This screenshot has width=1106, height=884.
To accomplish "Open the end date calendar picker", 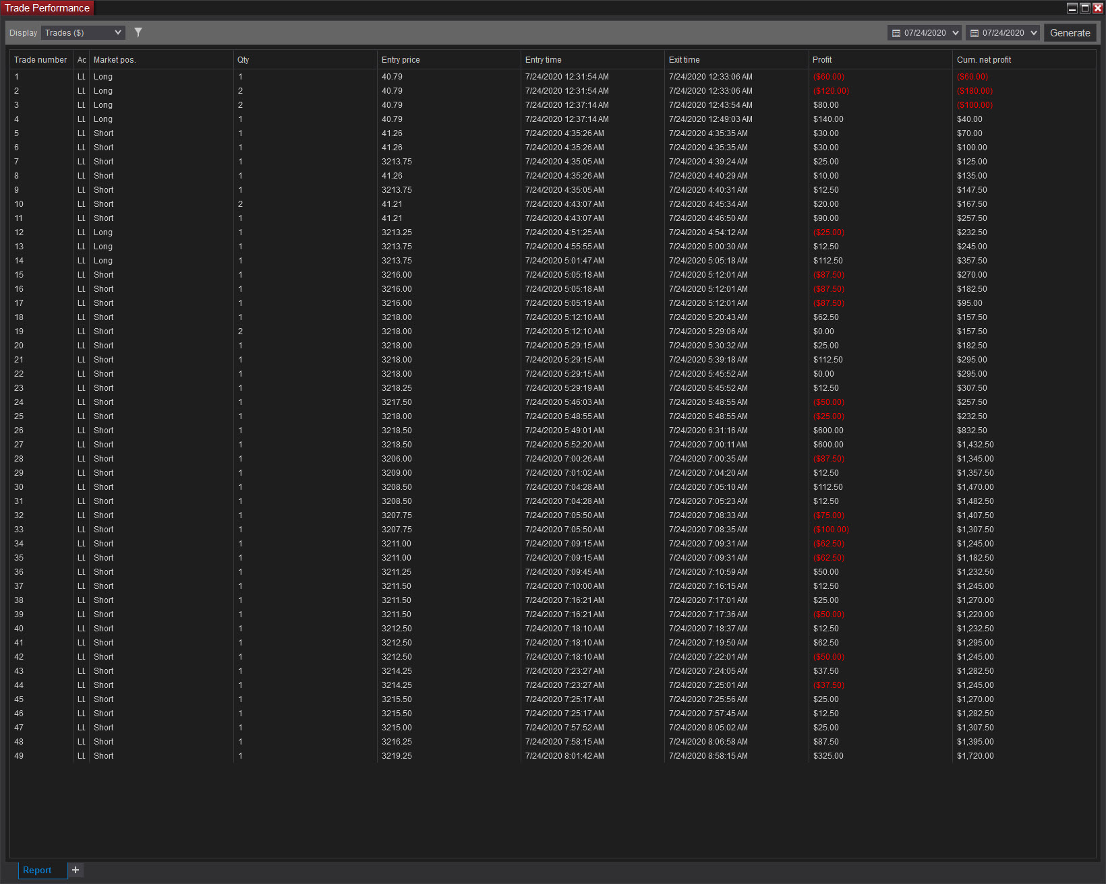I will pyautogui.click(x=974, y=33).
